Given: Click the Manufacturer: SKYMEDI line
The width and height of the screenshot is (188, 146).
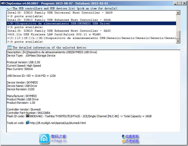Looking at the screenshot, I should (x=22, y=96).
